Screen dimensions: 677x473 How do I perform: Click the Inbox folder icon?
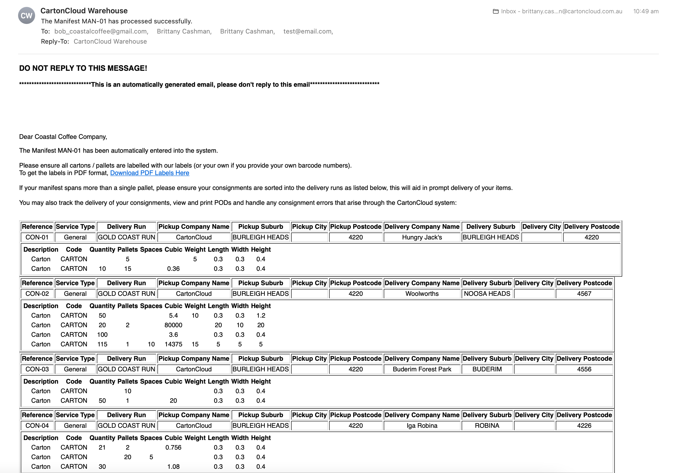[496, 11]
